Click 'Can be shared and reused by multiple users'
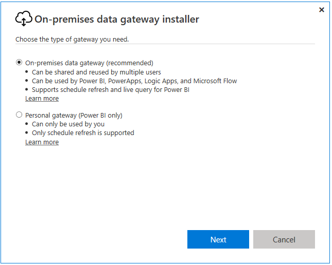Screen dimensions: 332x265 click(x=96, y=72)
